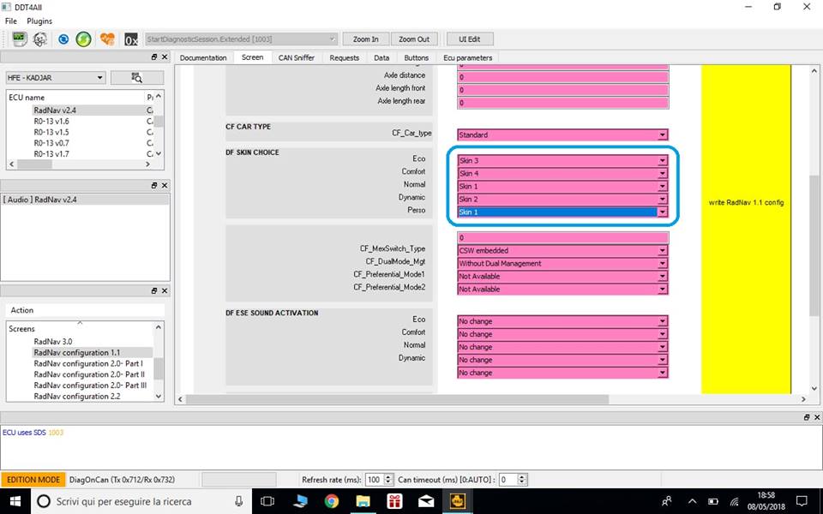This screenshot has width=823, height=514.
Task: Click the ECU scan oscilloscope toolbar icon
Action: (20, 39)
